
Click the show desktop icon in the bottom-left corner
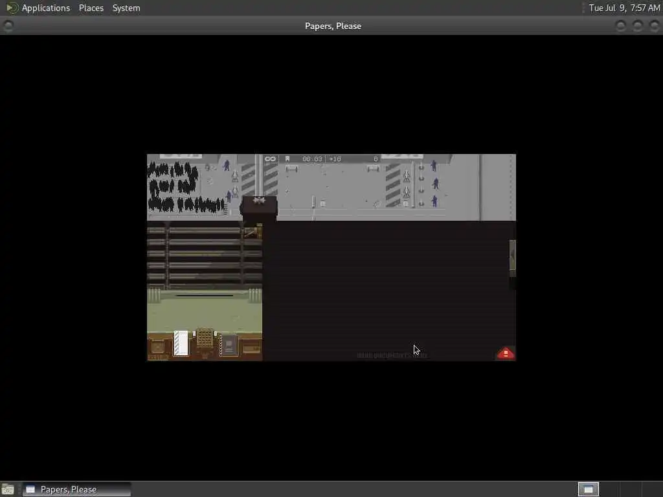[x=8, y=489]
